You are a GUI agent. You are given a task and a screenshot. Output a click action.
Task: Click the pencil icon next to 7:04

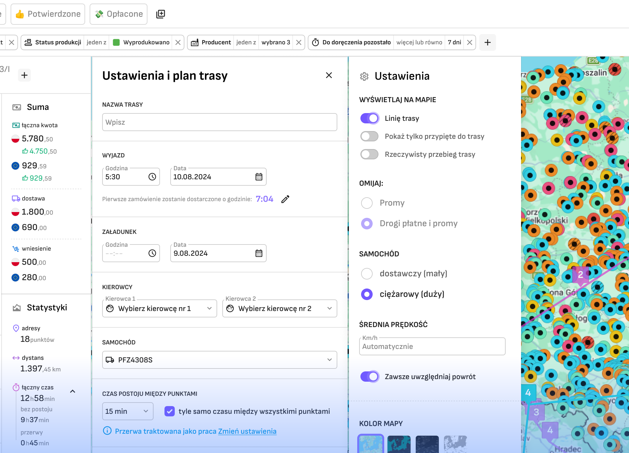click(x=285, y=199)
